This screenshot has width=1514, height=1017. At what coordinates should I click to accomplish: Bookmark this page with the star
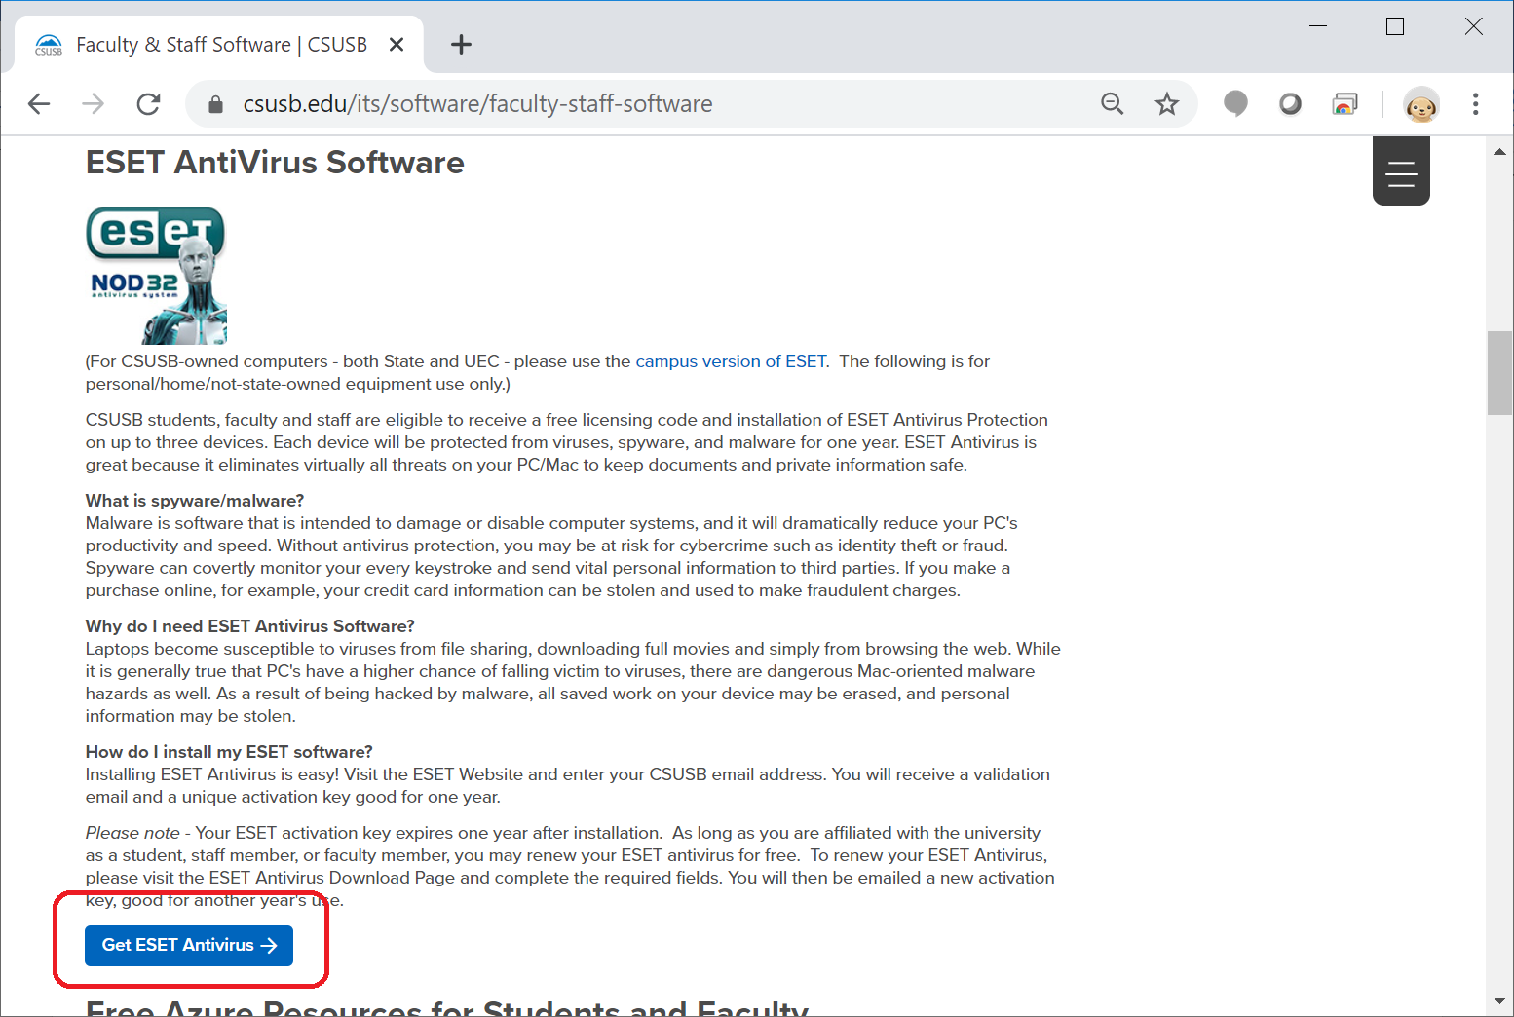pos(1167,104)
